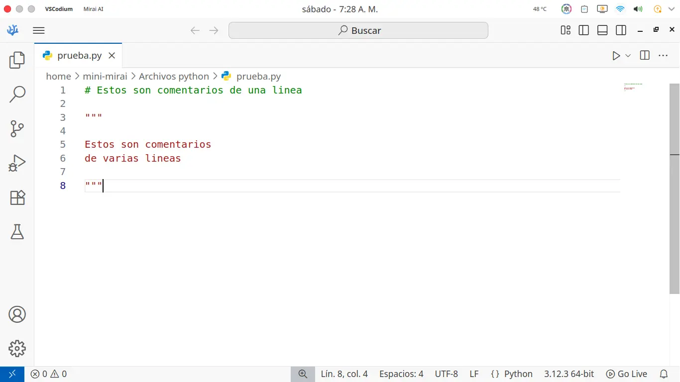Open the Search view in activity bar
Image resolution: width=680 pixels, height=382 pixels.
coord(17,95)
